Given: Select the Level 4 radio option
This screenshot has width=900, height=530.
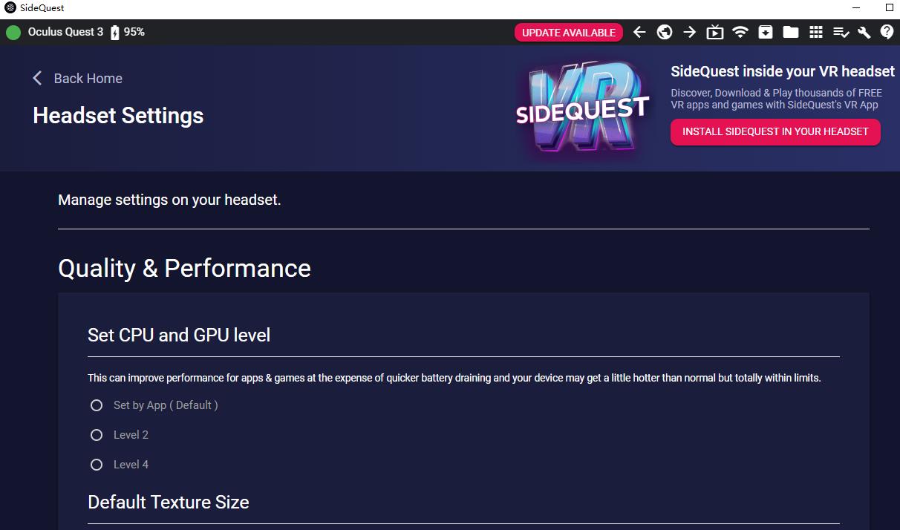Looking at the screenshot, I should click(97, 465).
